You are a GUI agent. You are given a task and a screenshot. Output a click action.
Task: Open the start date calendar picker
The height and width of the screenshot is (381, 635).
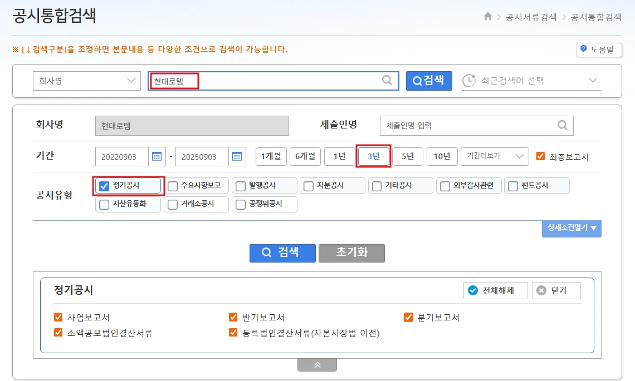[157, 156]
